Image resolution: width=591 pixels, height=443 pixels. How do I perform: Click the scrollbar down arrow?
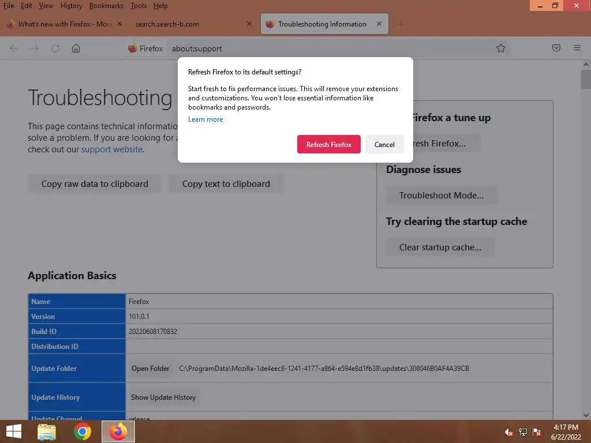click(x=586, y=415)
